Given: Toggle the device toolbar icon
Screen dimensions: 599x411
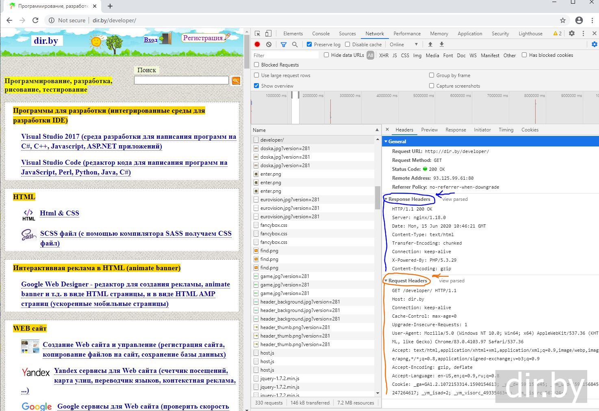Looking at the screenshot, I should click(x=268, y=34).
